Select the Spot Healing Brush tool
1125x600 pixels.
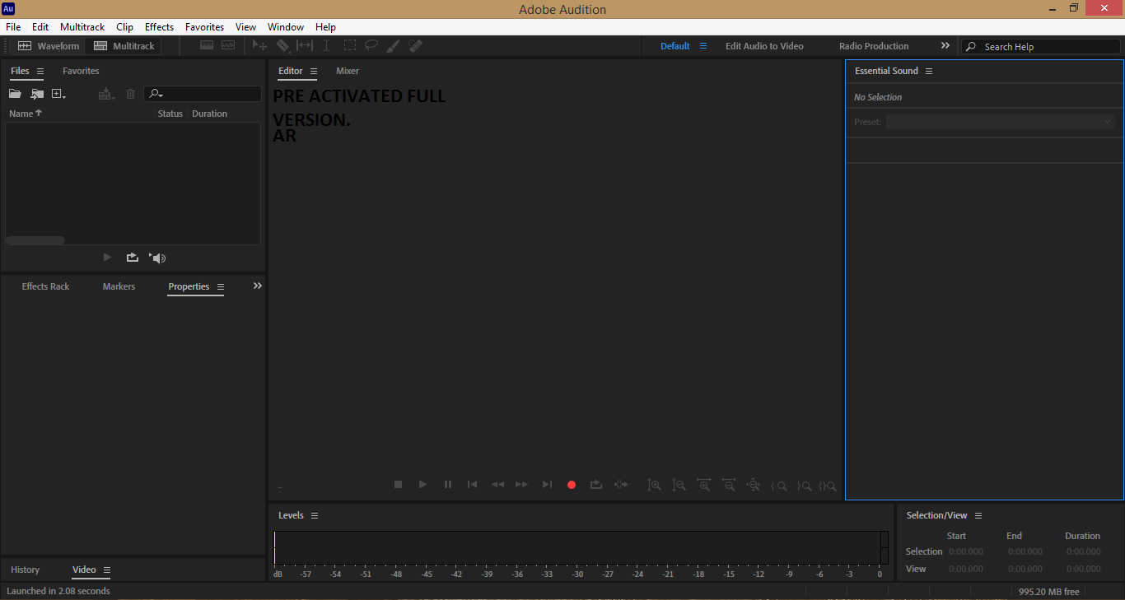(416, 46)
